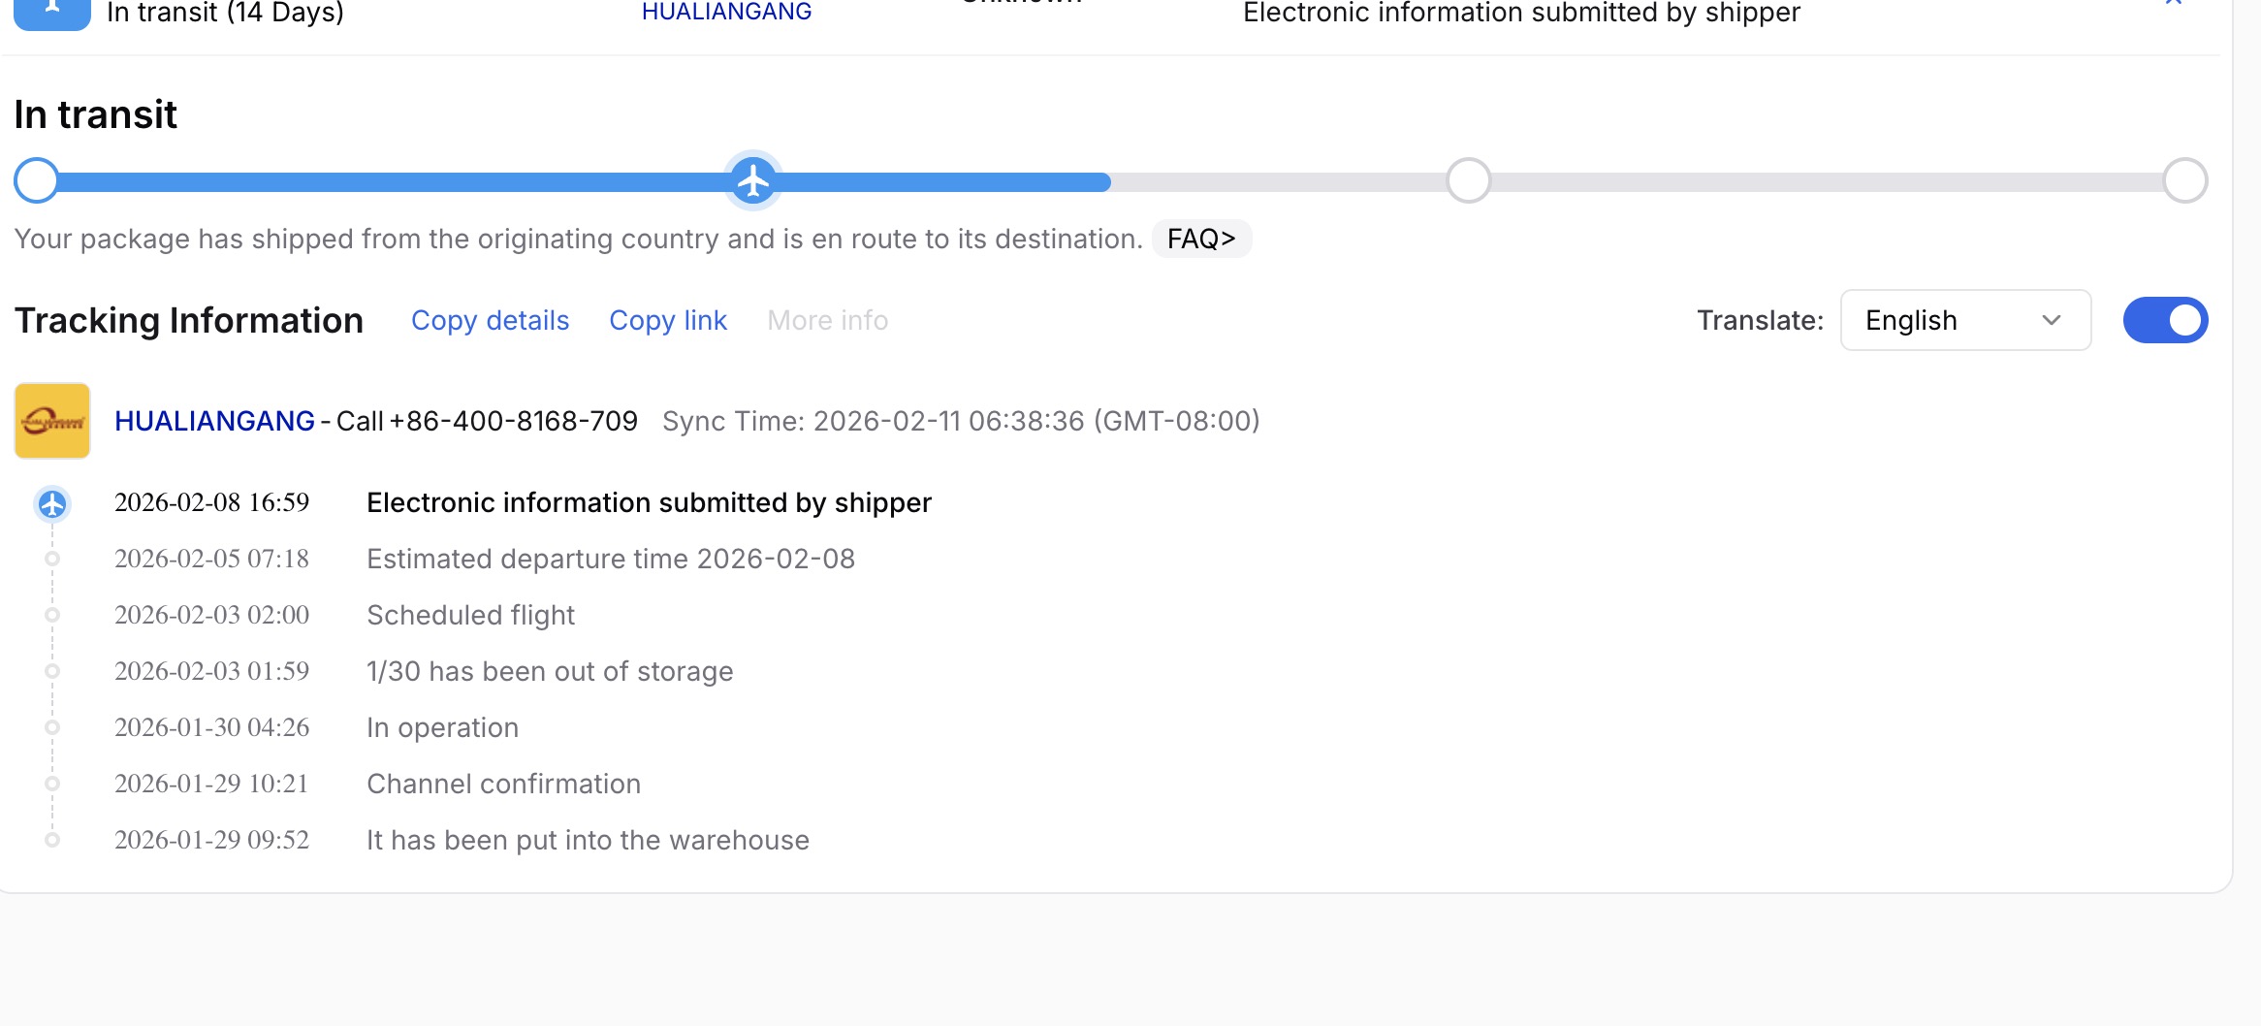Click the first circle marker on progress bar
Image resolution: width=2261 pixels, height=1026 pixels.
coord(37,180)
